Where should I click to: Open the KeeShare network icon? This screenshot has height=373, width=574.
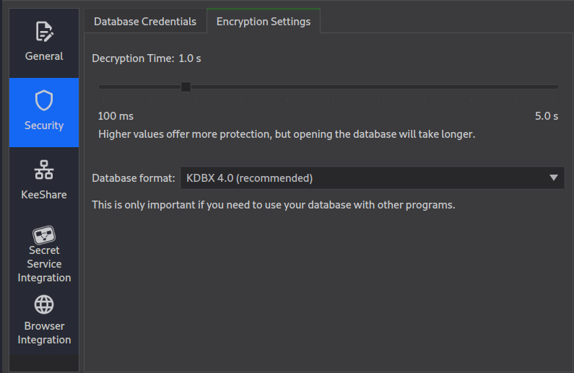44,170
